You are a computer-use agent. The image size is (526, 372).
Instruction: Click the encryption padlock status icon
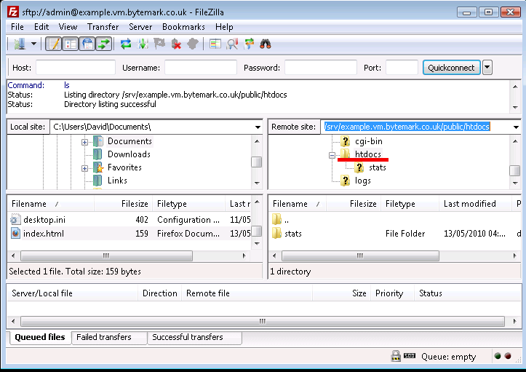click(396, 356)
